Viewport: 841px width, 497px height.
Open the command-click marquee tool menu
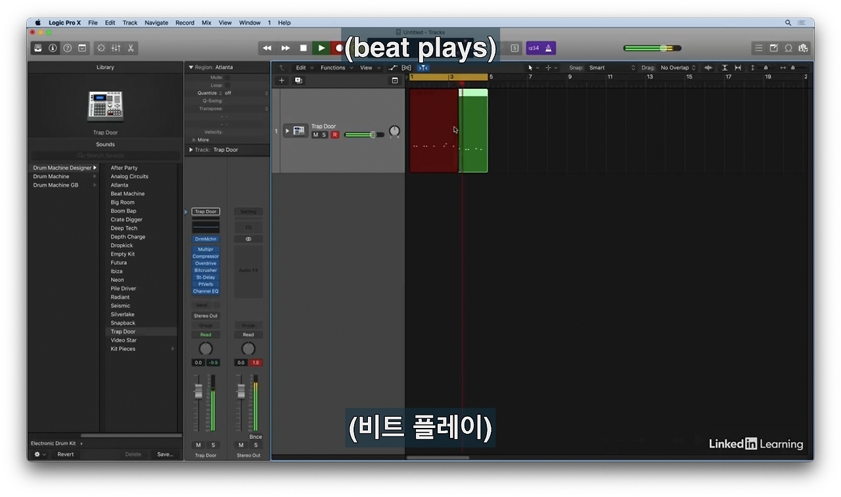551,68
